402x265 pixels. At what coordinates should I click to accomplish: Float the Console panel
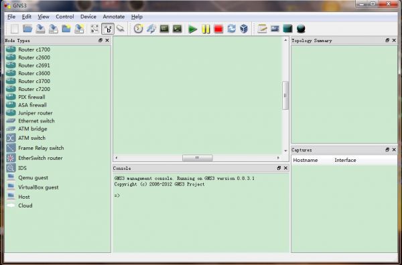279,168
